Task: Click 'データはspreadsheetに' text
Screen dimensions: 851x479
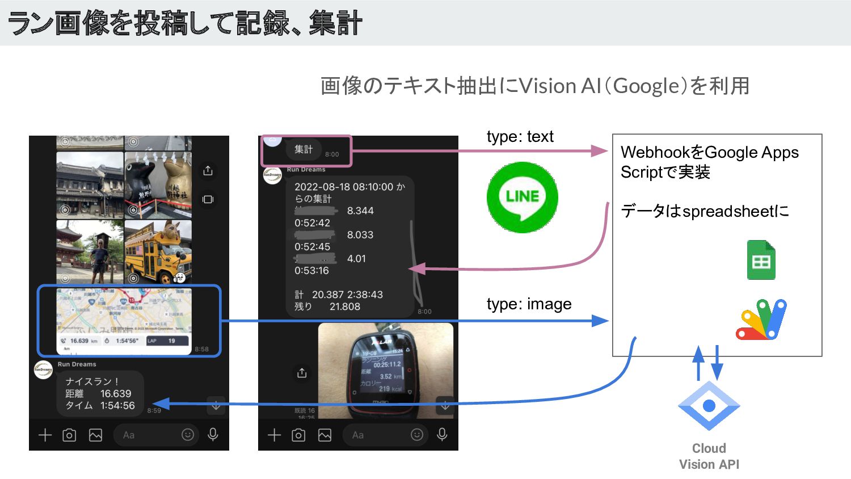Action: pyautogui.click(x=705, y=211)
